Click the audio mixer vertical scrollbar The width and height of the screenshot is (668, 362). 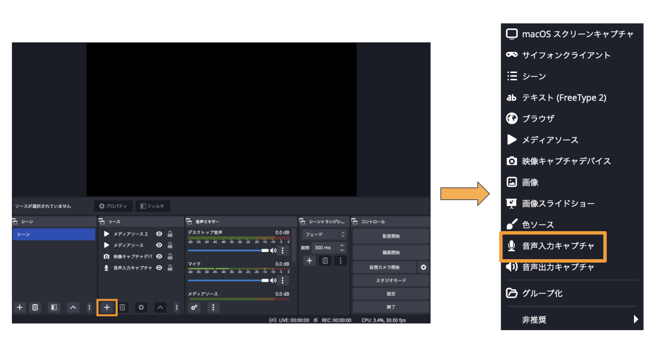coord(294,245)
